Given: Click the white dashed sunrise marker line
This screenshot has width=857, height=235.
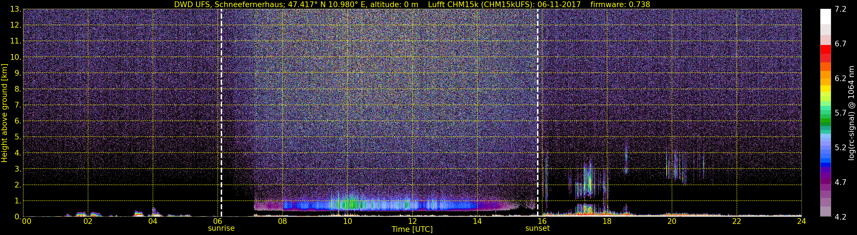Looking at the screenshot, I should (x=221, y=113).
